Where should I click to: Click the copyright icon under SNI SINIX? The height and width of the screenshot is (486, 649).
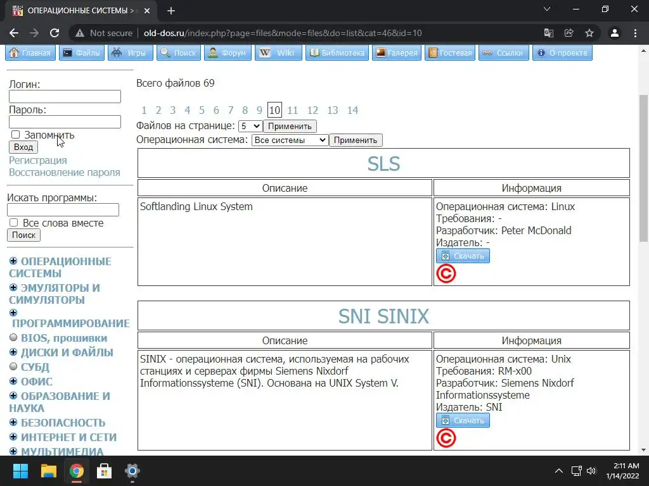coord(446,438)
